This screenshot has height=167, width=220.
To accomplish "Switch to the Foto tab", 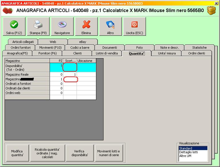I will 139,48.
